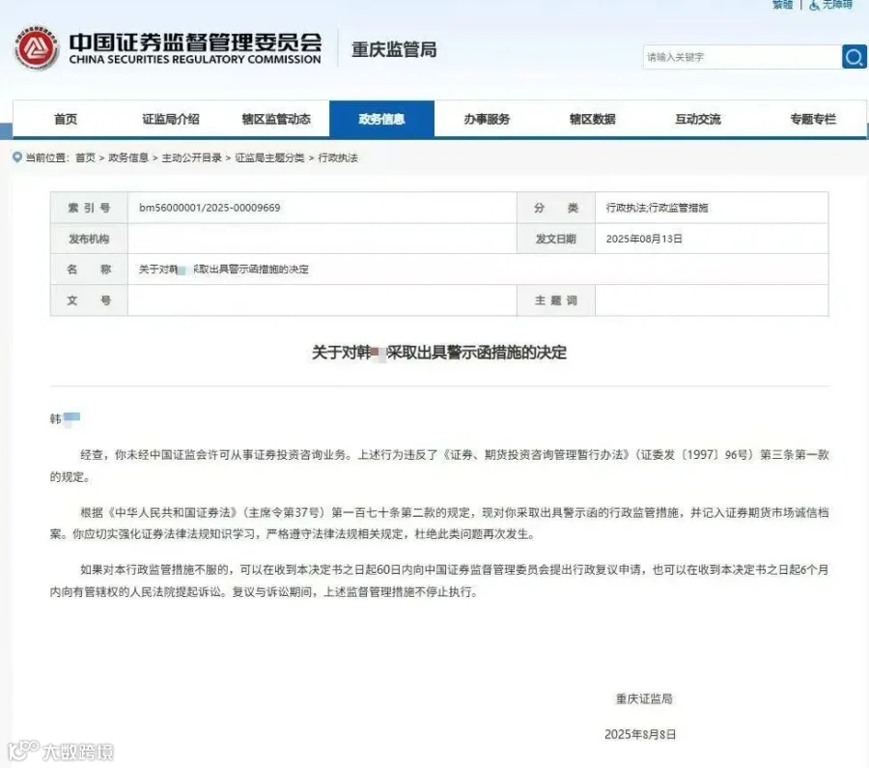Image resolution: width=869 pixels, height=768 pixels.
Task: Click the document name in 名称 row
Action: (x=223, y=270)
